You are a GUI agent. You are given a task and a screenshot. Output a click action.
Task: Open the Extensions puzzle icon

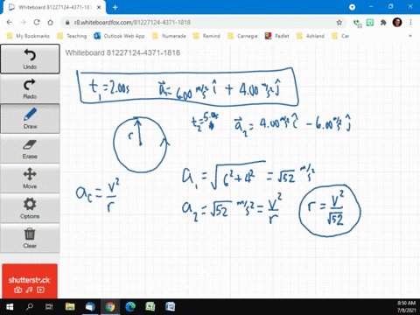[x=383, y=23]
